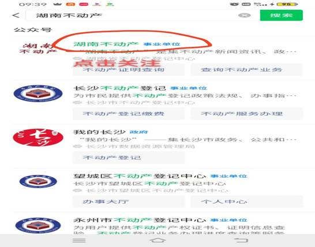Viewport: 315px width, 247px height.
Task: Select 不动产服务办理 shortcut
Action: (247, 114)
